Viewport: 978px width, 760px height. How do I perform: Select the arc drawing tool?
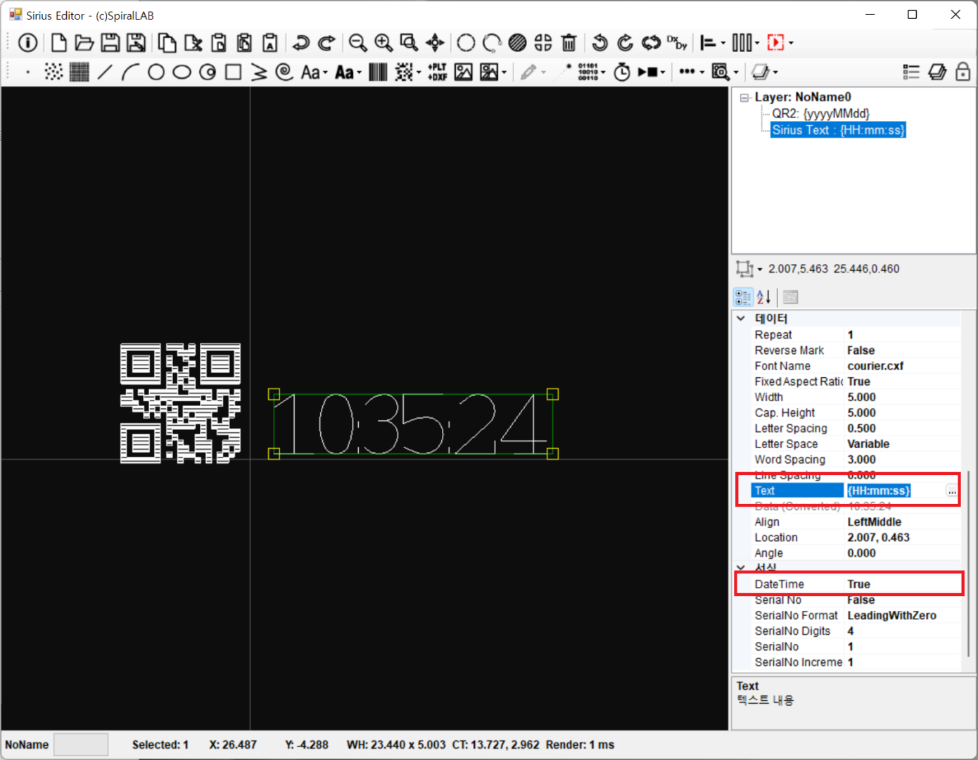(x=130, y=72)
